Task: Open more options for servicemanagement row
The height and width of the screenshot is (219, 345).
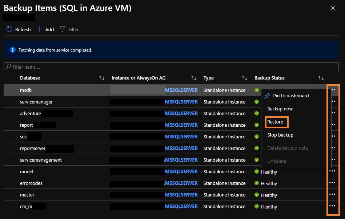Action: click(x=333, y=159)
